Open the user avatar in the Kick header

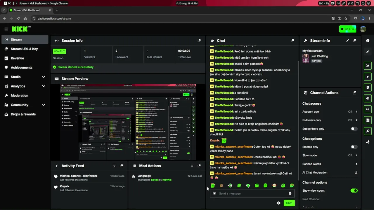tap(363, 29)
